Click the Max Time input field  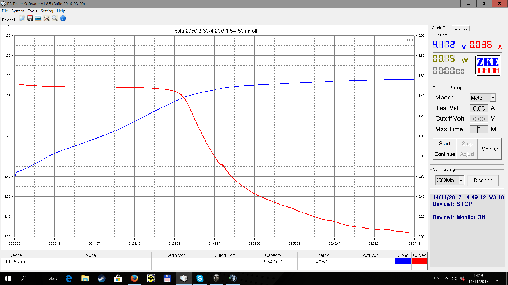coord(479,129)
